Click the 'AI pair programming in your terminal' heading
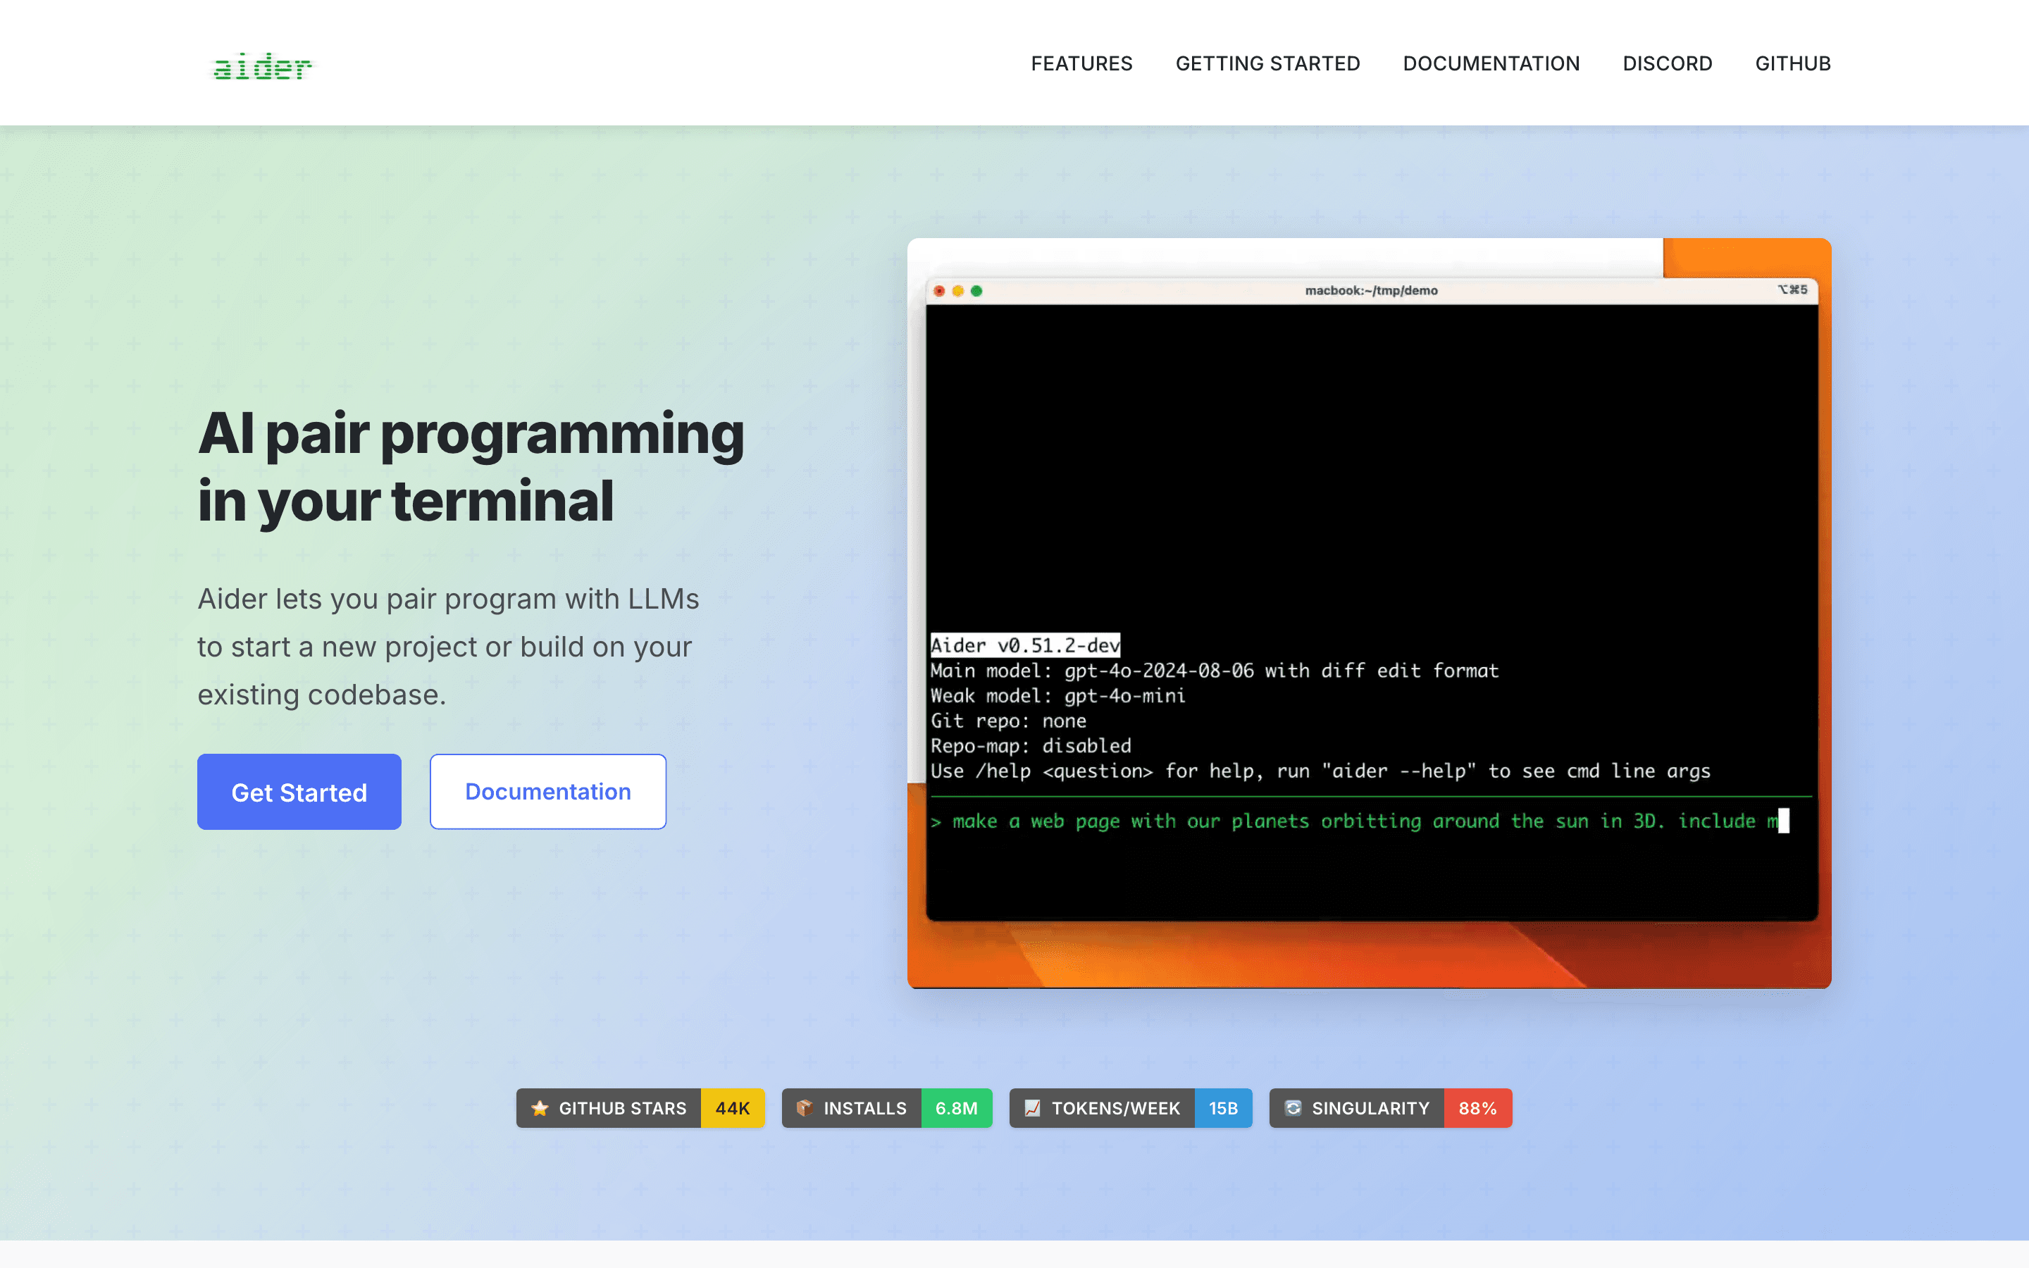The width and height of the screenshot is (2029, 1268). [471, 467]
